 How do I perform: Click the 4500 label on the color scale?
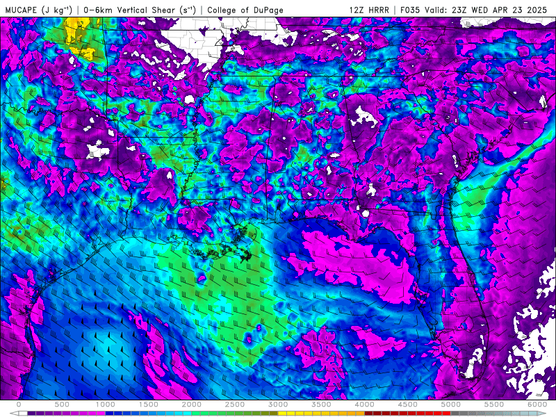(x=408, y=404)
